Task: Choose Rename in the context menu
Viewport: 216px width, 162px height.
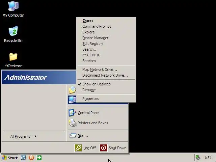Action: (106, 90)
